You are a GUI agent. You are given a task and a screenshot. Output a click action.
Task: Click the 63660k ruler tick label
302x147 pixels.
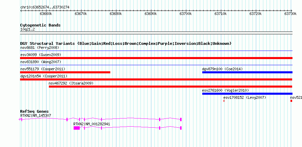tap(46, 14)
